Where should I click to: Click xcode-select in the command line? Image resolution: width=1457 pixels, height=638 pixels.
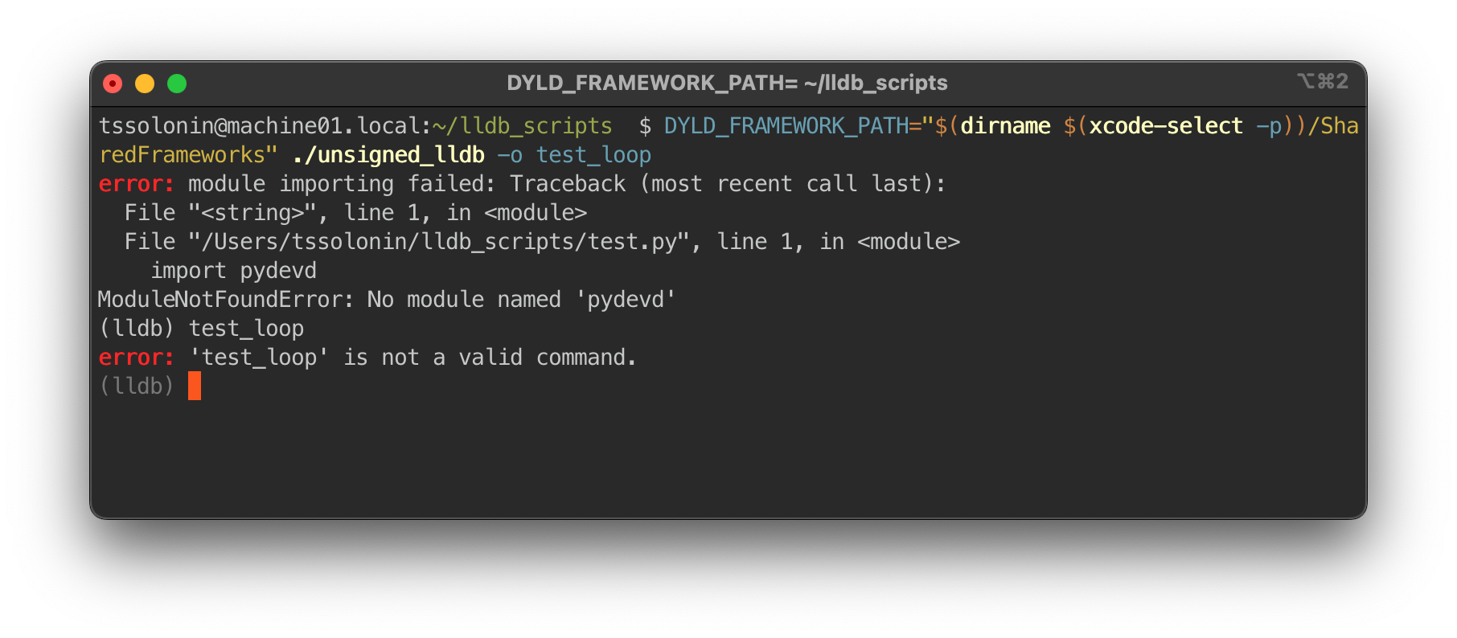pos(1165,126)
